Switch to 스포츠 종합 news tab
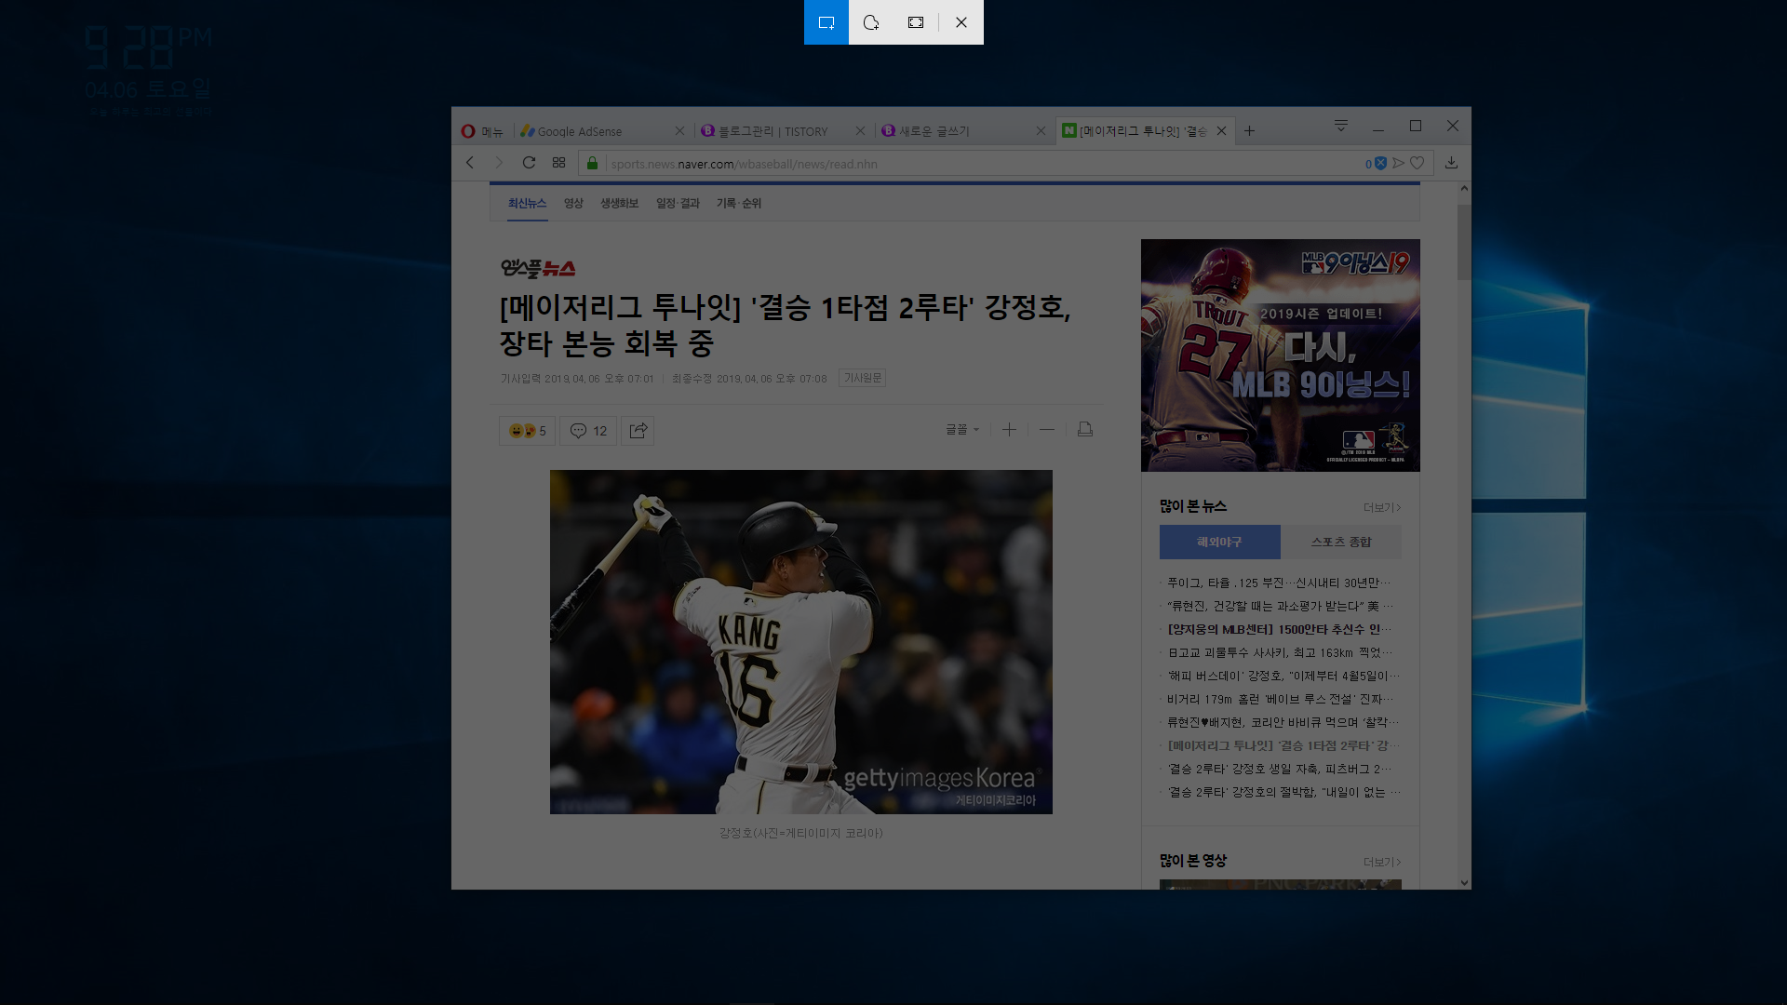 coord(1340,542)
